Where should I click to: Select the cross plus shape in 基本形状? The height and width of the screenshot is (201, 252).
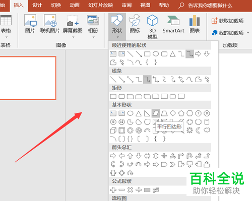(190, 122)
